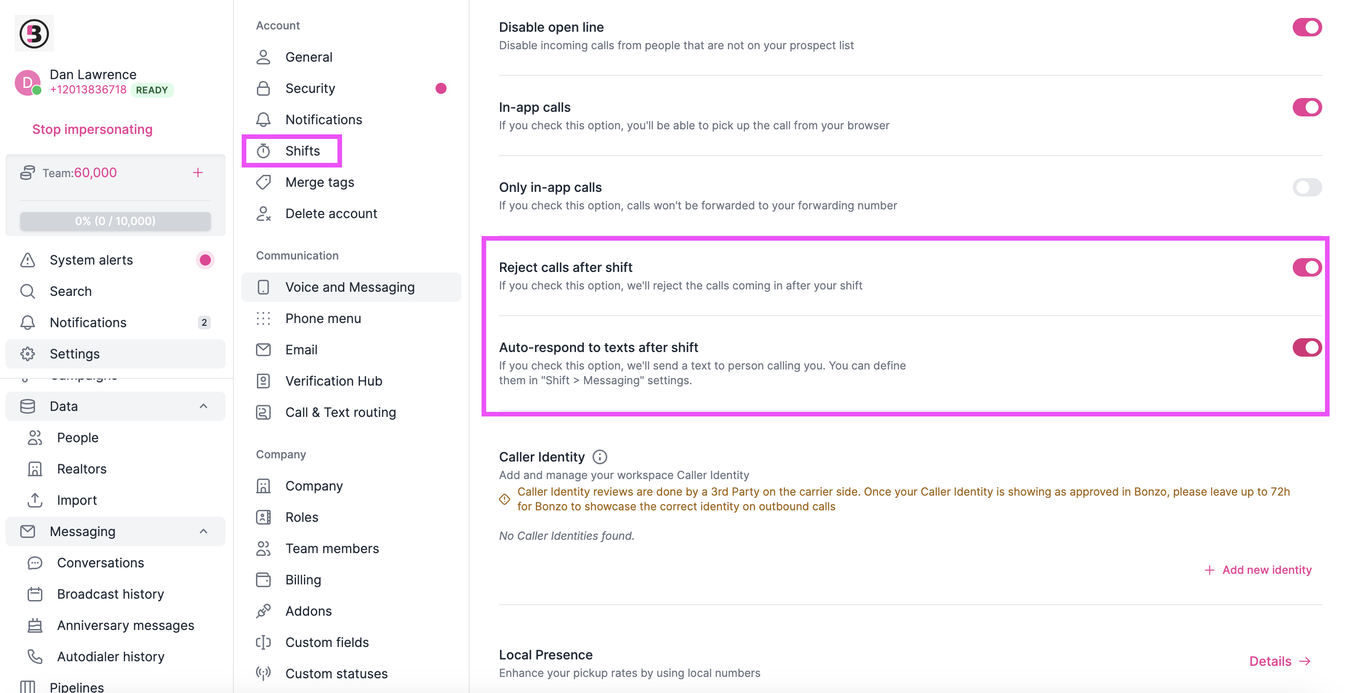Select the Merge tags icon
1348x693 pixels.
click(x=264, y=182)
